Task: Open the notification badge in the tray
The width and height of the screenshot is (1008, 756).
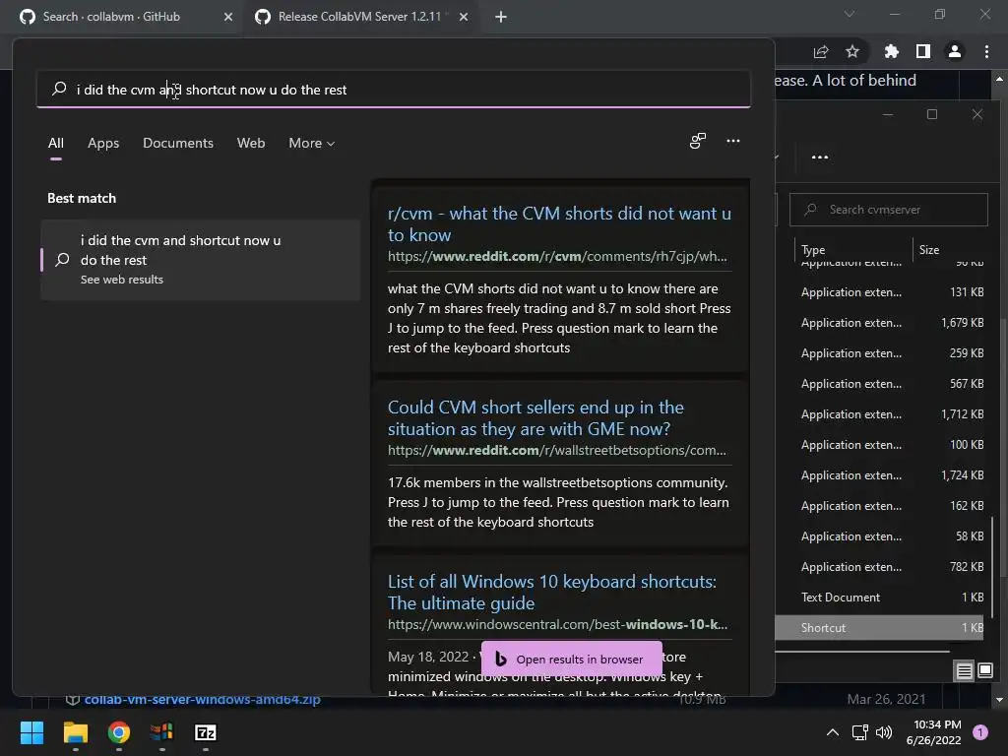Action: [x=980, y=731]
